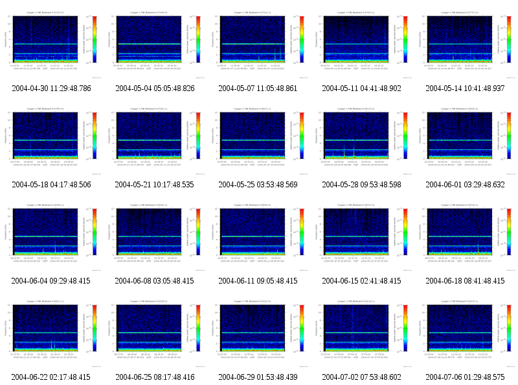Viewport: 518px width, 385px height.
Task: Click the caption text 2004-05-18 04:17:48.506
Action: point(51,185)
